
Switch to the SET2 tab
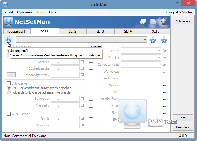click(x=73, y=31)
